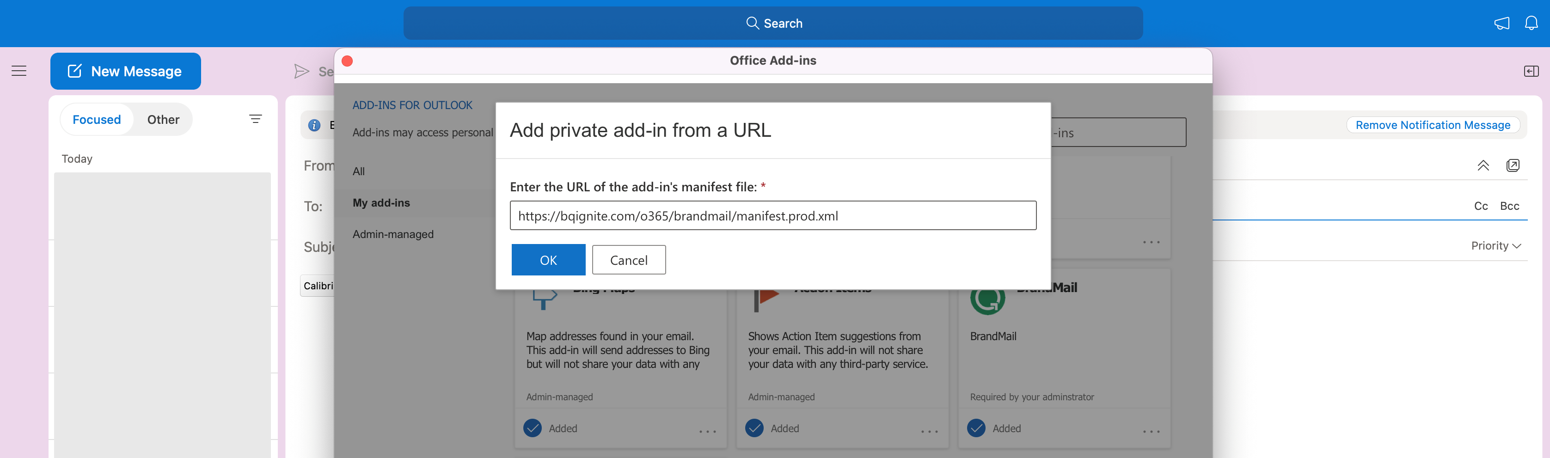1550x458 pixels.
Task: Open the inbox filter icon
Action: click(256, 119)
